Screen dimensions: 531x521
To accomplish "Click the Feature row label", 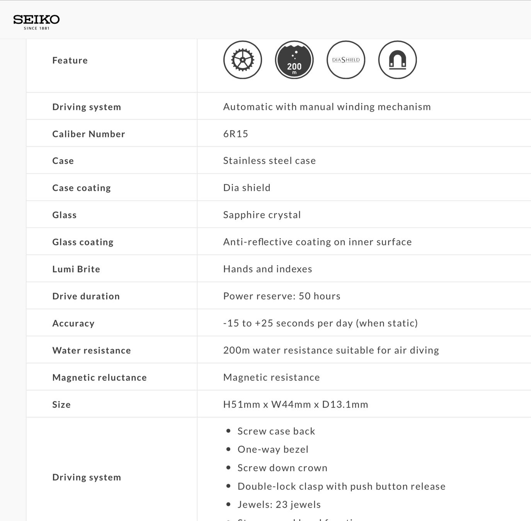I will tap(70, 61).
